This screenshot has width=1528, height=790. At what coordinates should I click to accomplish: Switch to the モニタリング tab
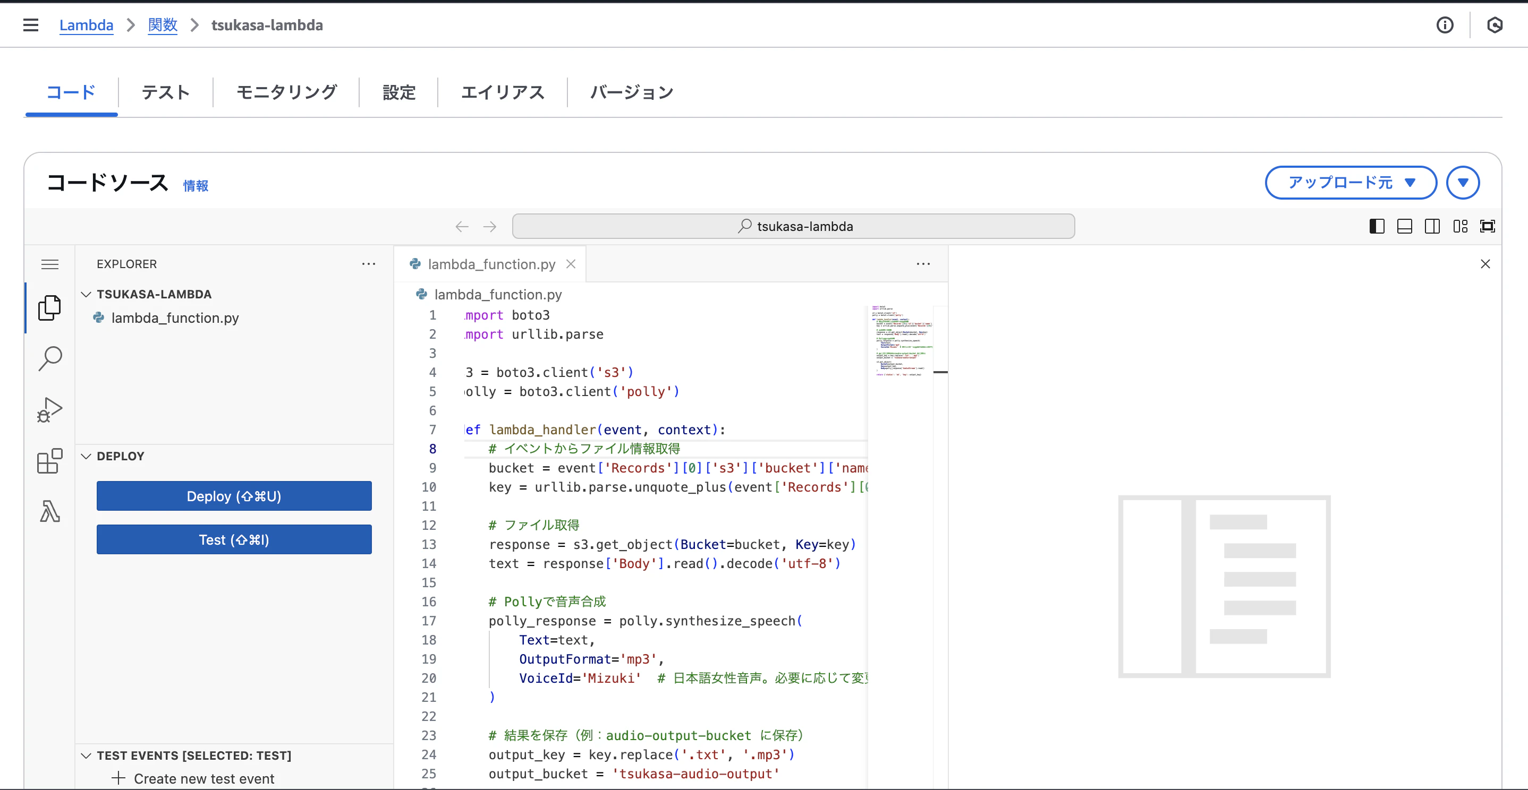286,92
